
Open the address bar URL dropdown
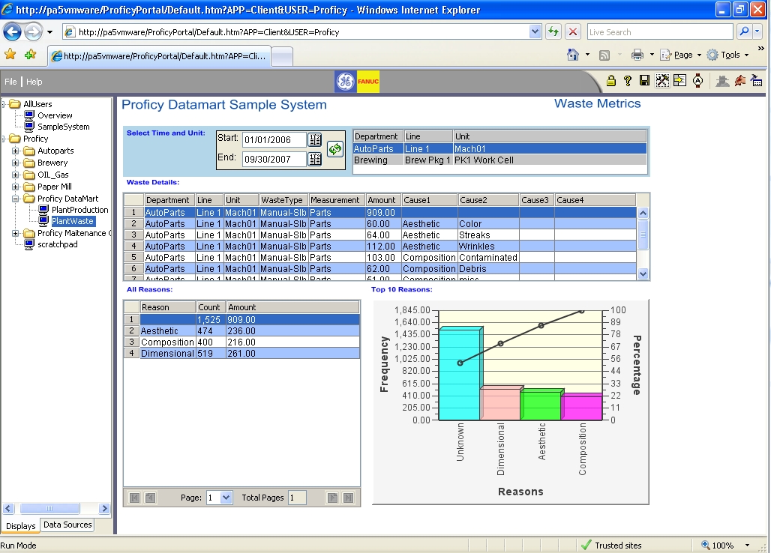tap(535, 32)
